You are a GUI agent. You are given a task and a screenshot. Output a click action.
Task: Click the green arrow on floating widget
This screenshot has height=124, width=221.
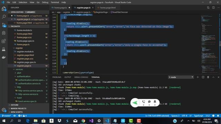[135, 103]
